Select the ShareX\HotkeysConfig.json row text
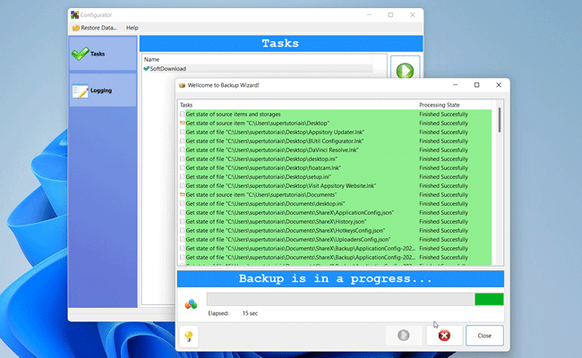The height and width of the screenshot is (358, 582). pos(285,230)
